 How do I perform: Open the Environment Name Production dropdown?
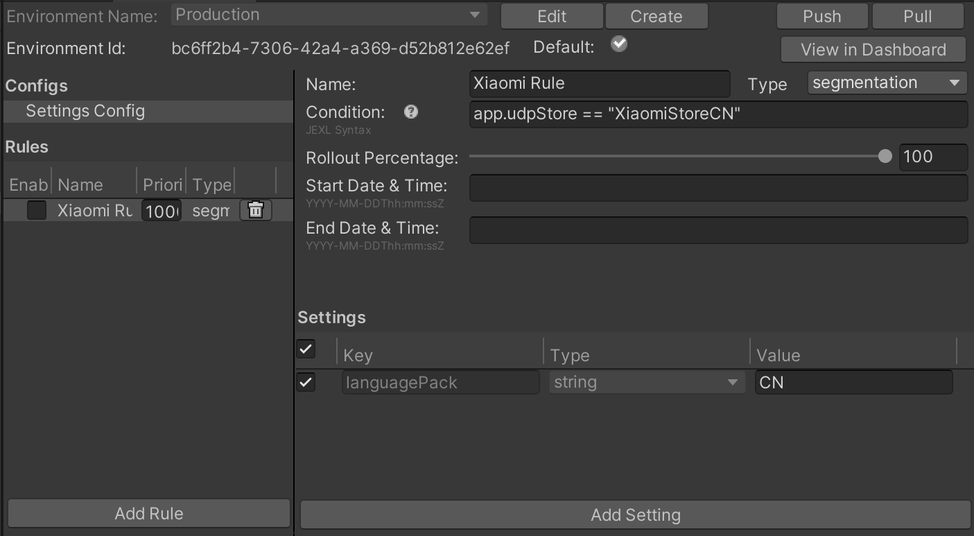pyautogui.click(x=329, y=15)
